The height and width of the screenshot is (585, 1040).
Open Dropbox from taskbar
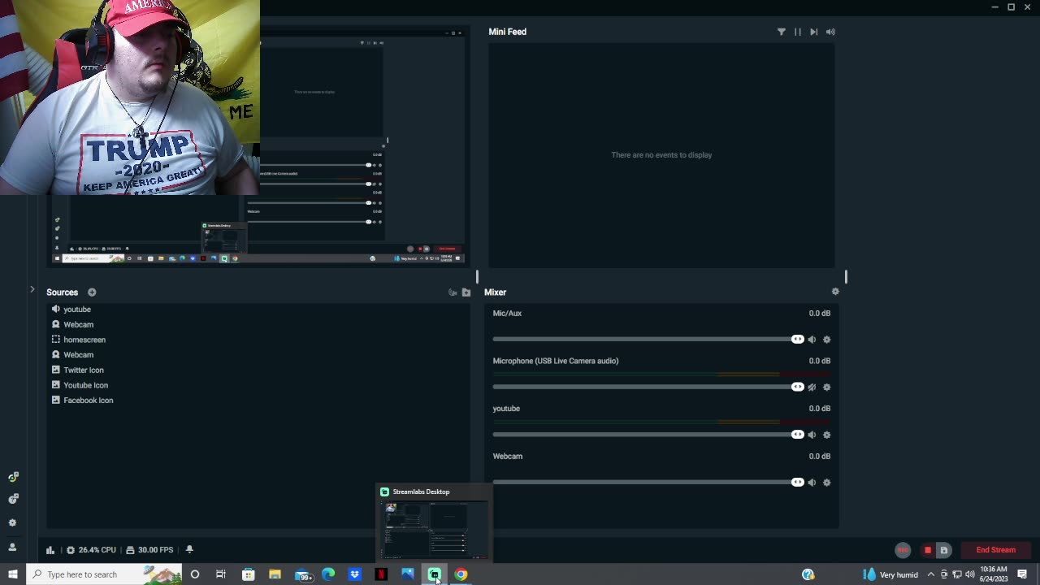(x=355, y=574)
